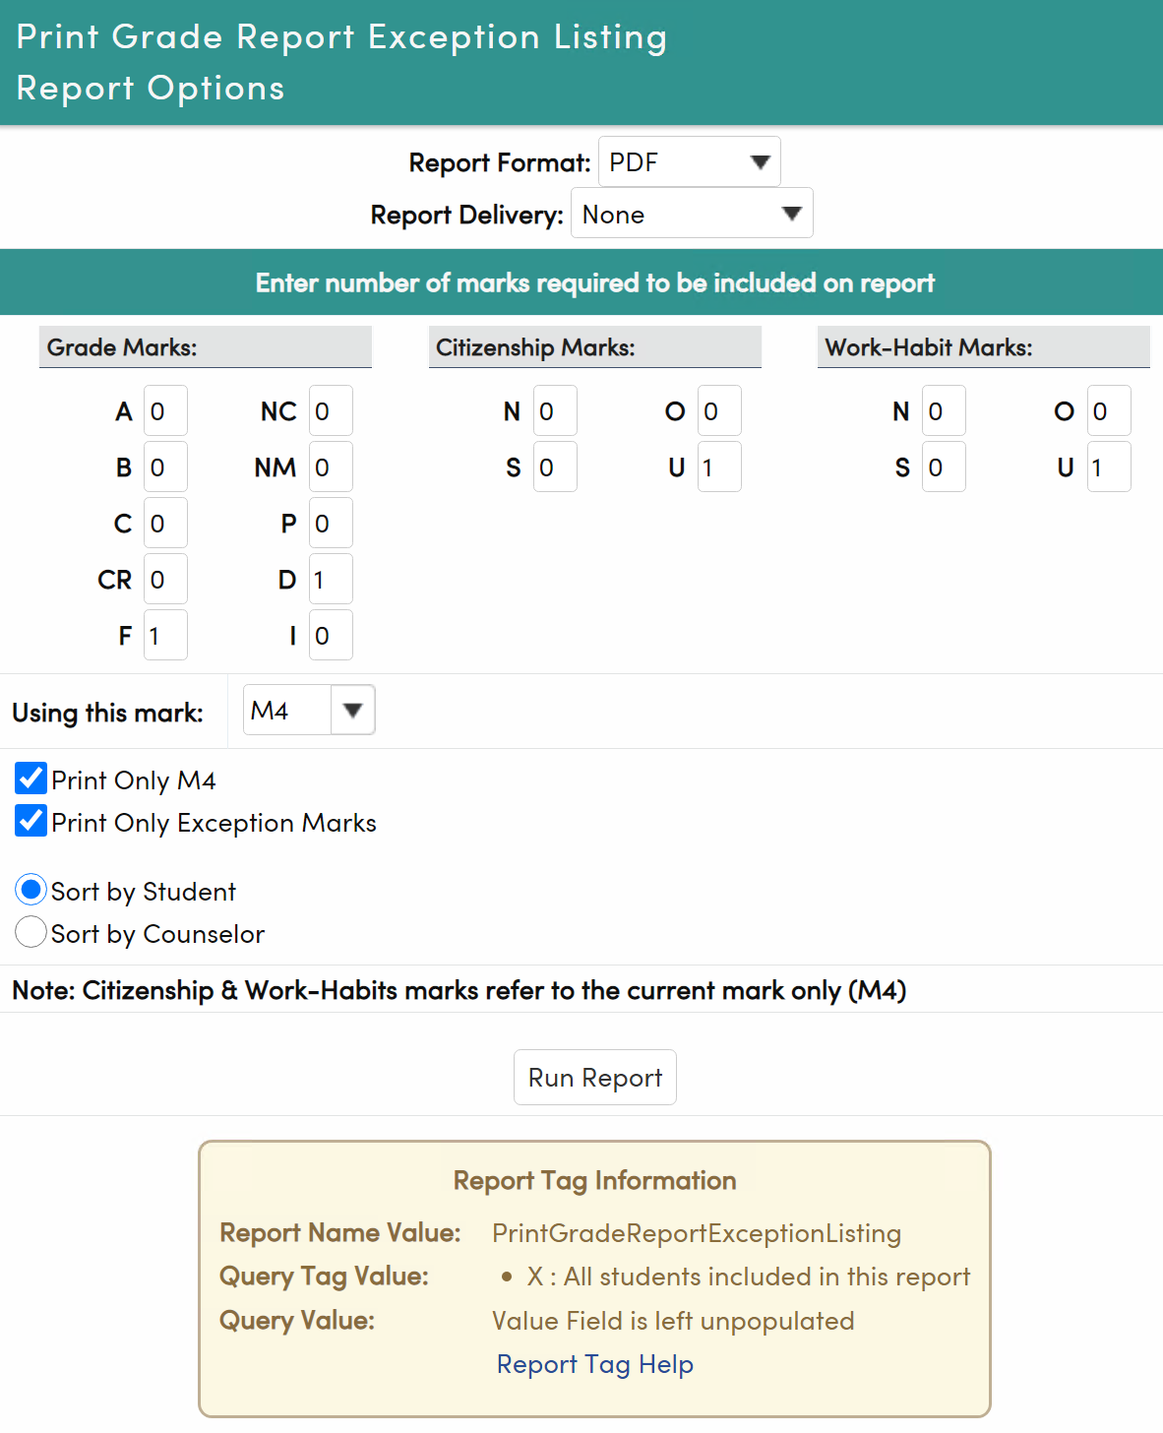Select the Sort by Student radio button
Screen dimensions: 1163x1433
click(x=31, y=890)
